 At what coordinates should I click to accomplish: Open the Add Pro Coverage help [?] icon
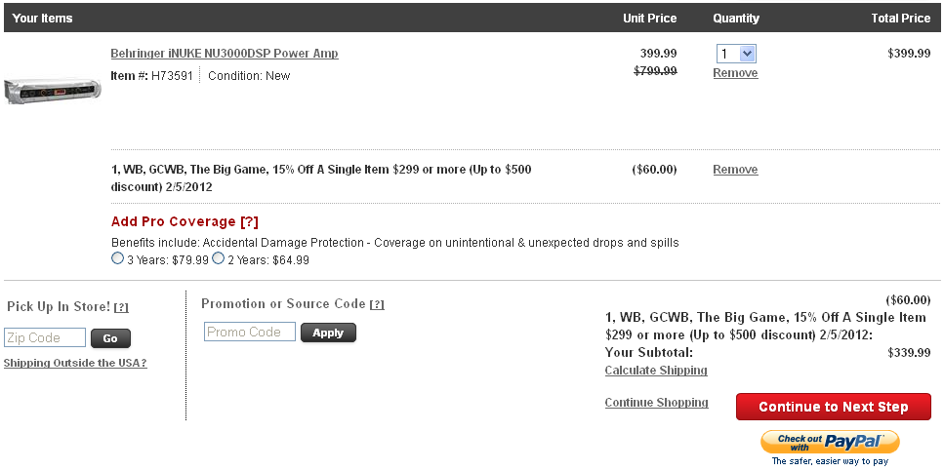(x=249, y=222)
